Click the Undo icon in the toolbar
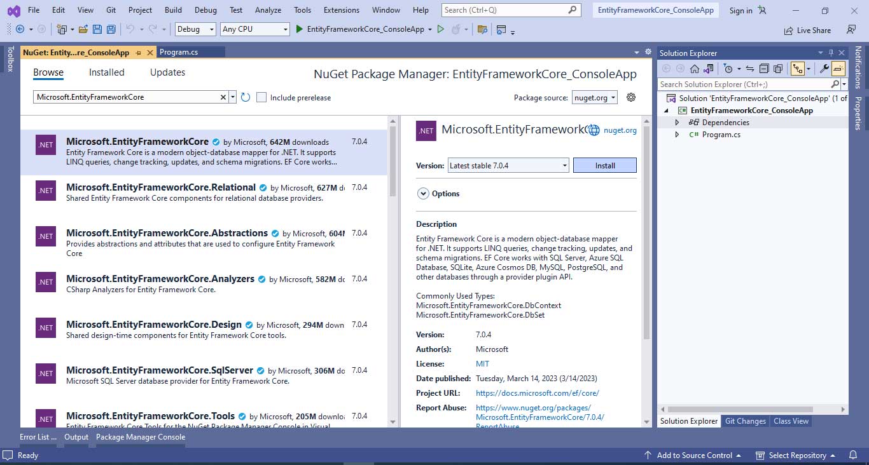 click(x=130, y=29)
